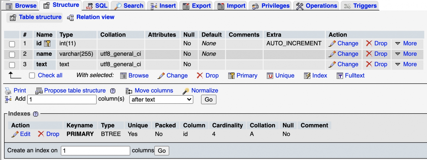
Task: Click the Add columns number input field
Action: point(62,99)
